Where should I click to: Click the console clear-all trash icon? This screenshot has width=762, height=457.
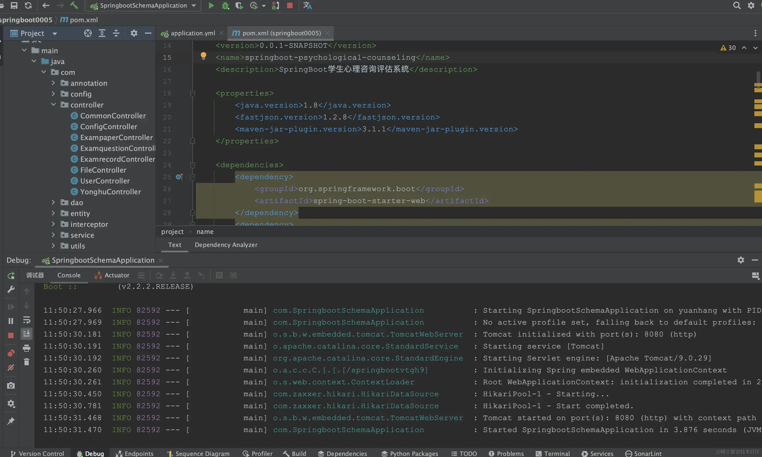click(x=27, y=361)
